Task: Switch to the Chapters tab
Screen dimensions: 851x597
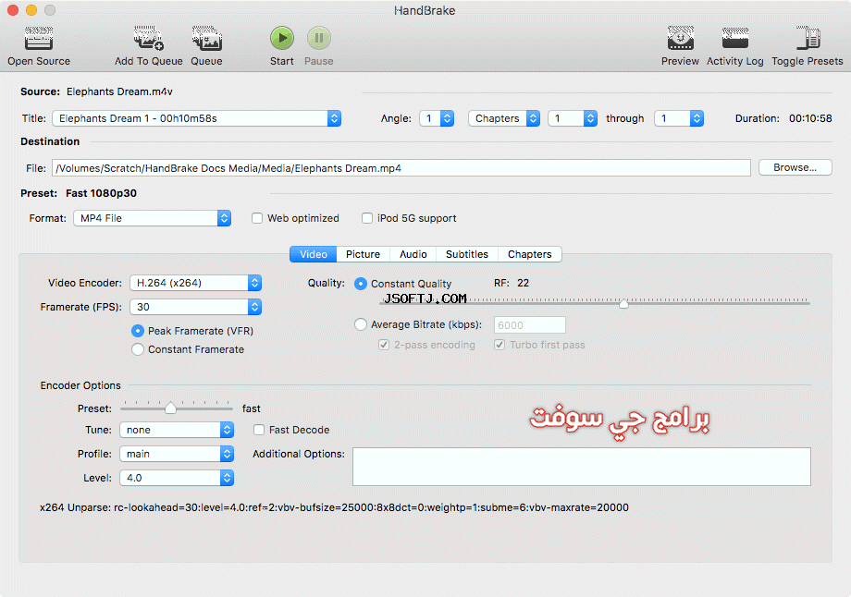Action: click(530, 254)
